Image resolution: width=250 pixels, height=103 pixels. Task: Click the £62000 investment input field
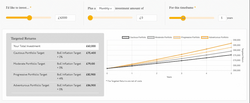[65, 18]
